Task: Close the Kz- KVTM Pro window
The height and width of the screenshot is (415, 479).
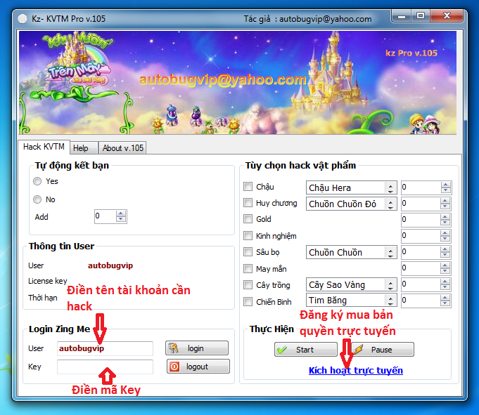Action: (447, 16)
